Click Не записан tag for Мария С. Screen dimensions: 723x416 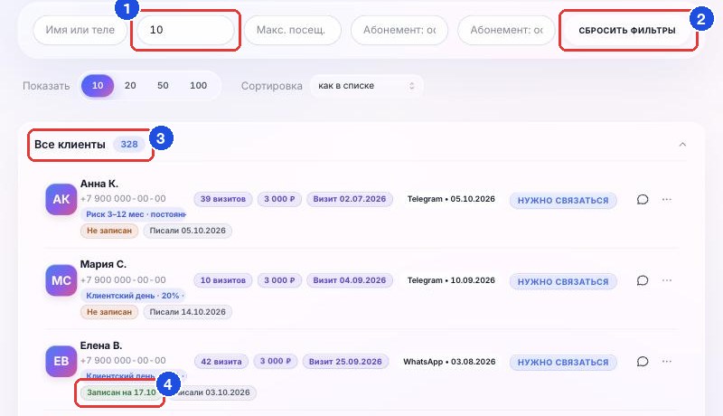(109, 312)
